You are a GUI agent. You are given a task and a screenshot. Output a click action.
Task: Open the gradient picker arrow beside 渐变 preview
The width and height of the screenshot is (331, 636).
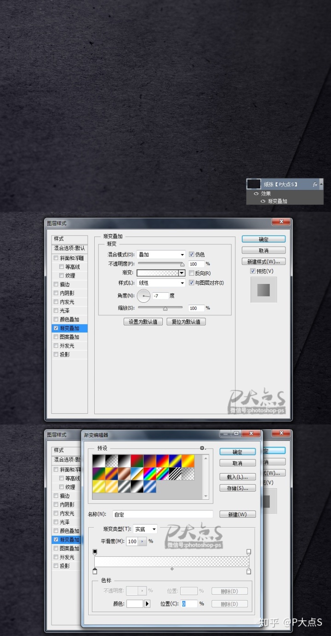coord(182,273)
